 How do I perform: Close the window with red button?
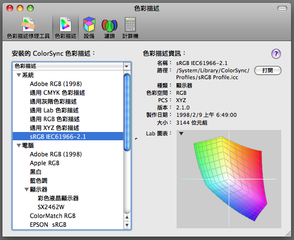[10, 8]
